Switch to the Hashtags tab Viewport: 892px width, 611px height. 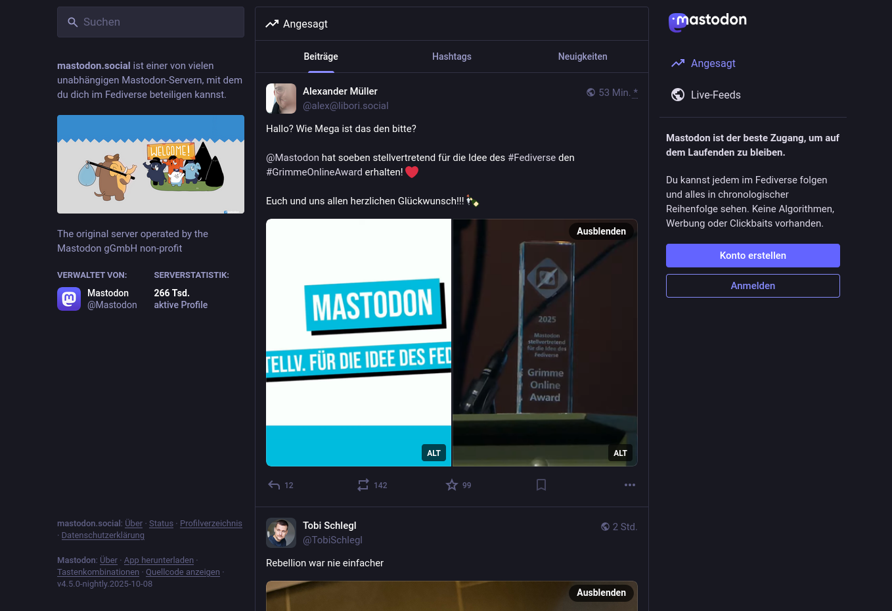tap(452, 57)
